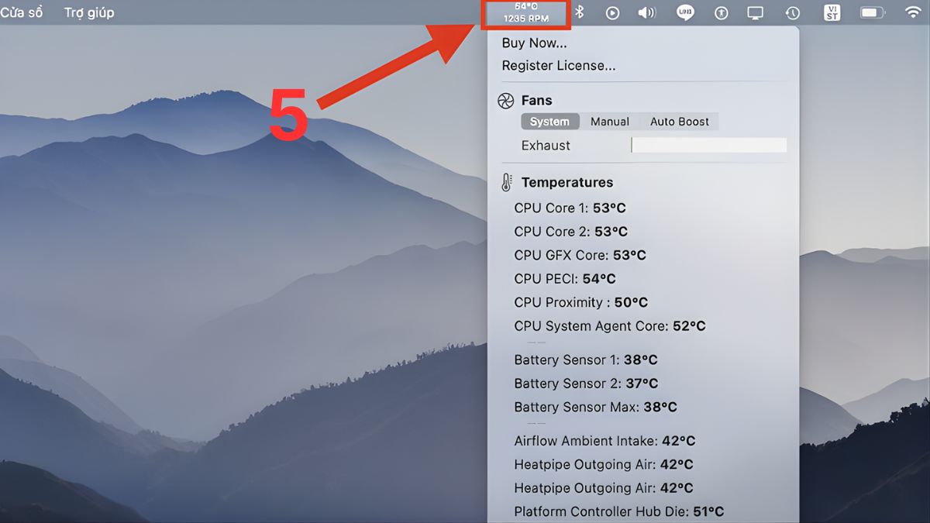Enable Manual fan control
This screenshot has height=523, width=930.
coord(610,121)
